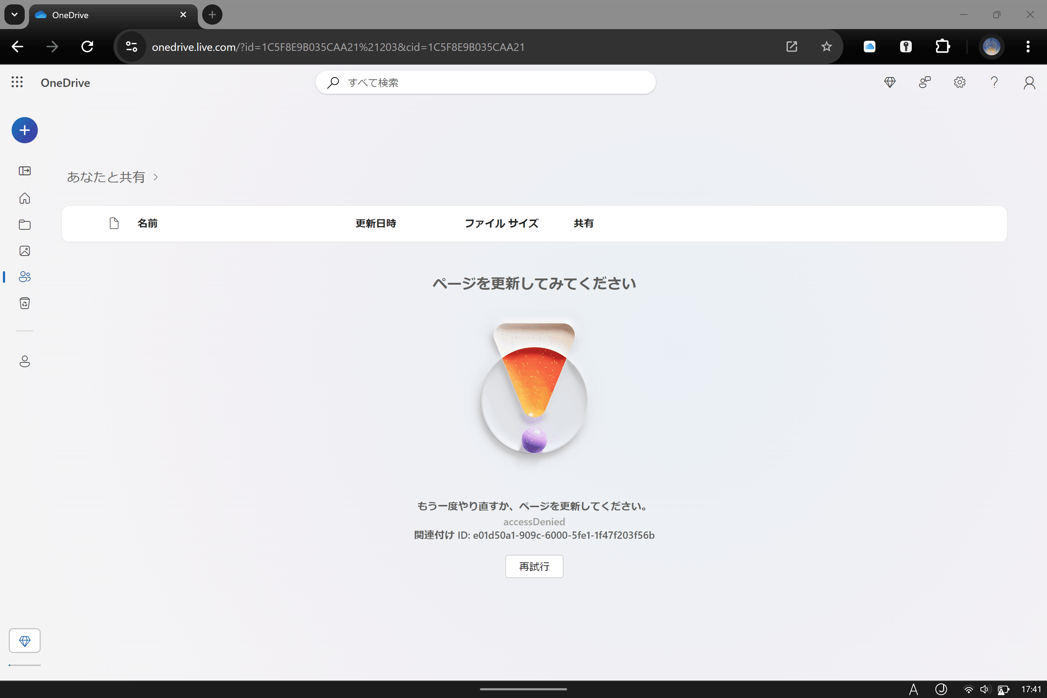This screenshot has height=698, width=1047.
Task: Open Photos from the left sidebar
Action: (24, 250)
